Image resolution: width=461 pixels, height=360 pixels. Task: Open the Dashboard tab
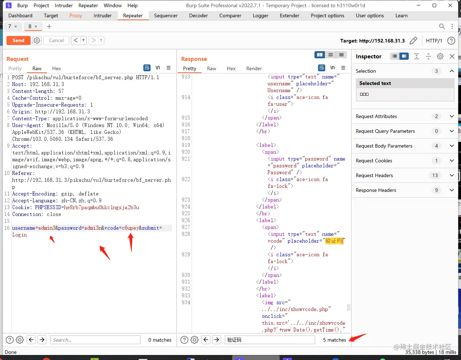click(20, 15)
